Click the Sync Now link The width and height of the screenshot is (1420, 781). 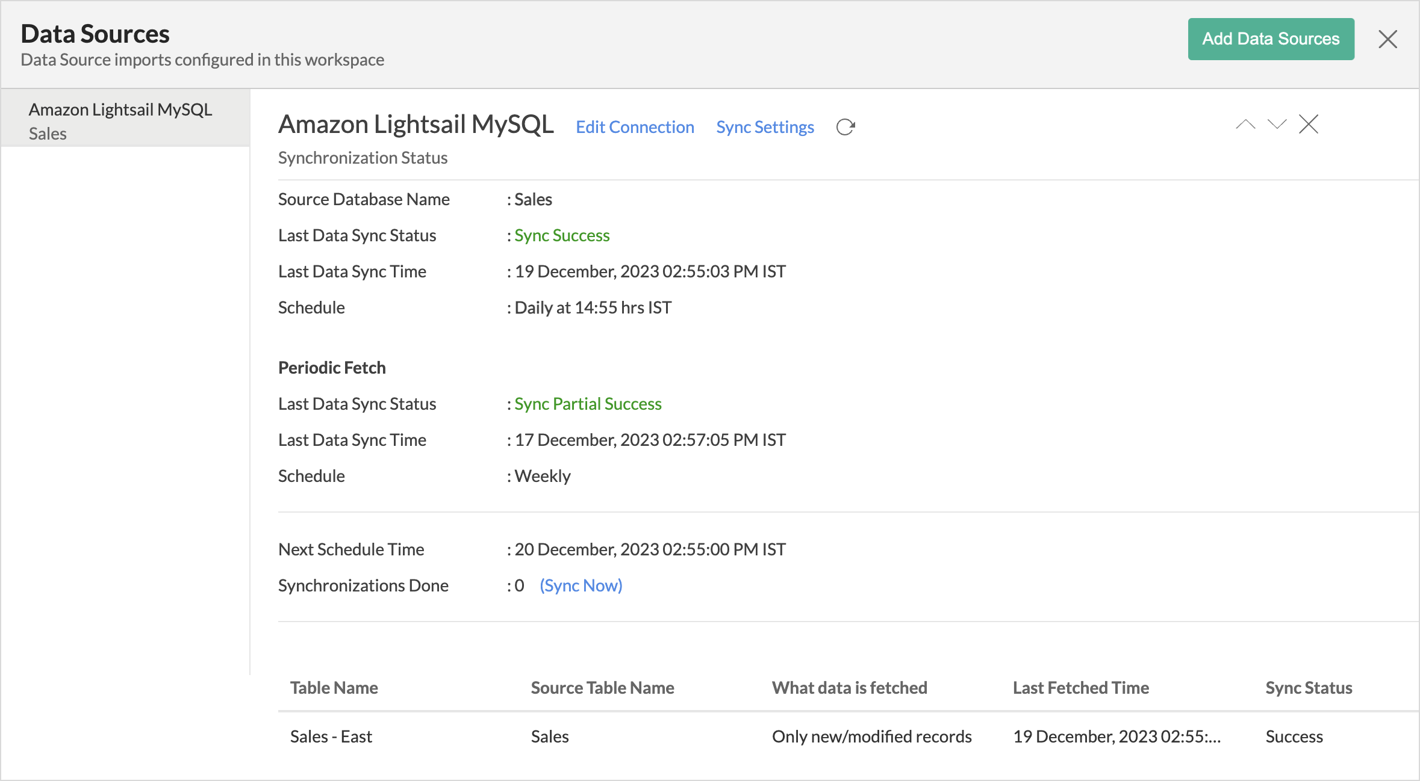coord(581,585)
